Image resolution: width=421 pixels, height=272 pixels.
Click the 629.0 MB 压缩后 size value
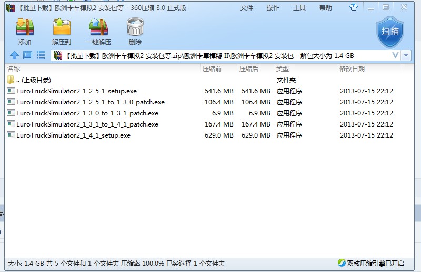pyautogui.click(x=256, y=135)
